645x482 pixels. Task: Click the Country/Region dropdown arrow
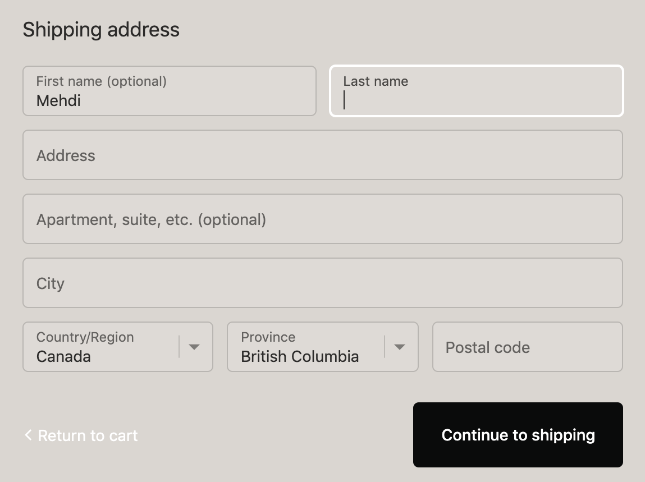pos(194,347)
